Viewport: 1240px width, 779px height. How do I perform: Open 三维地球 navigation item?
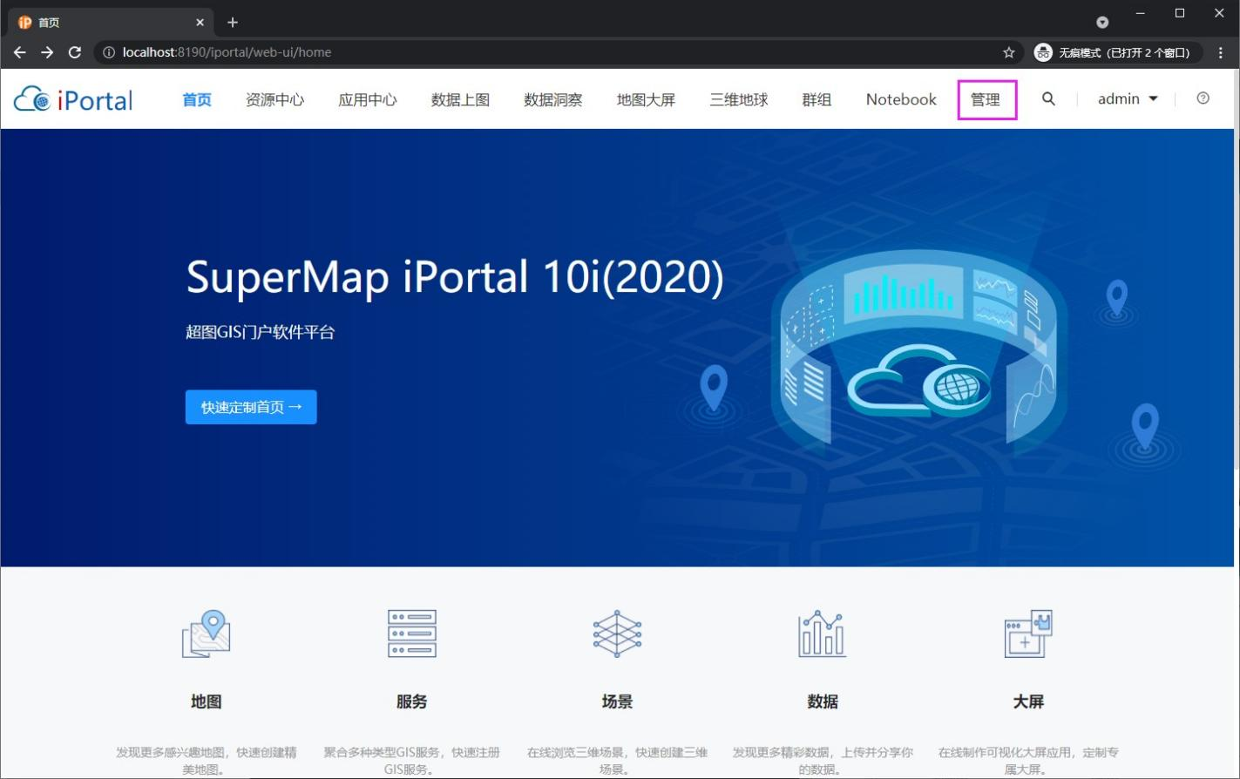[x=739, y=99]
